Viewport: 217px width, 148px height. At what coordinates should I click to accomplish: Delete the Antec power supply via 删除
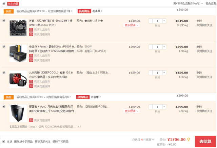[x=199, y=47]
